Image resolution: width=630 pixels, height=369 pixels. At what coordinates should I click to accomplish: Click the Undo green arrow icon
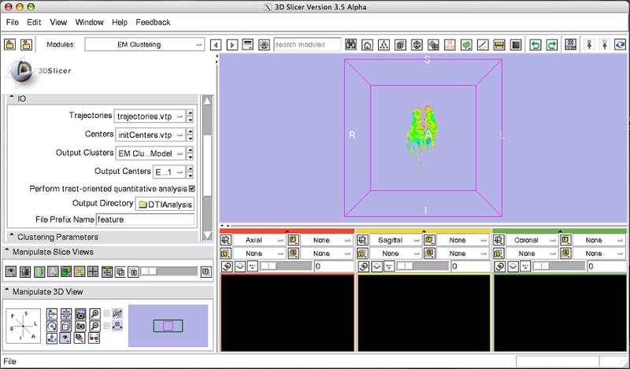[535, 45]
